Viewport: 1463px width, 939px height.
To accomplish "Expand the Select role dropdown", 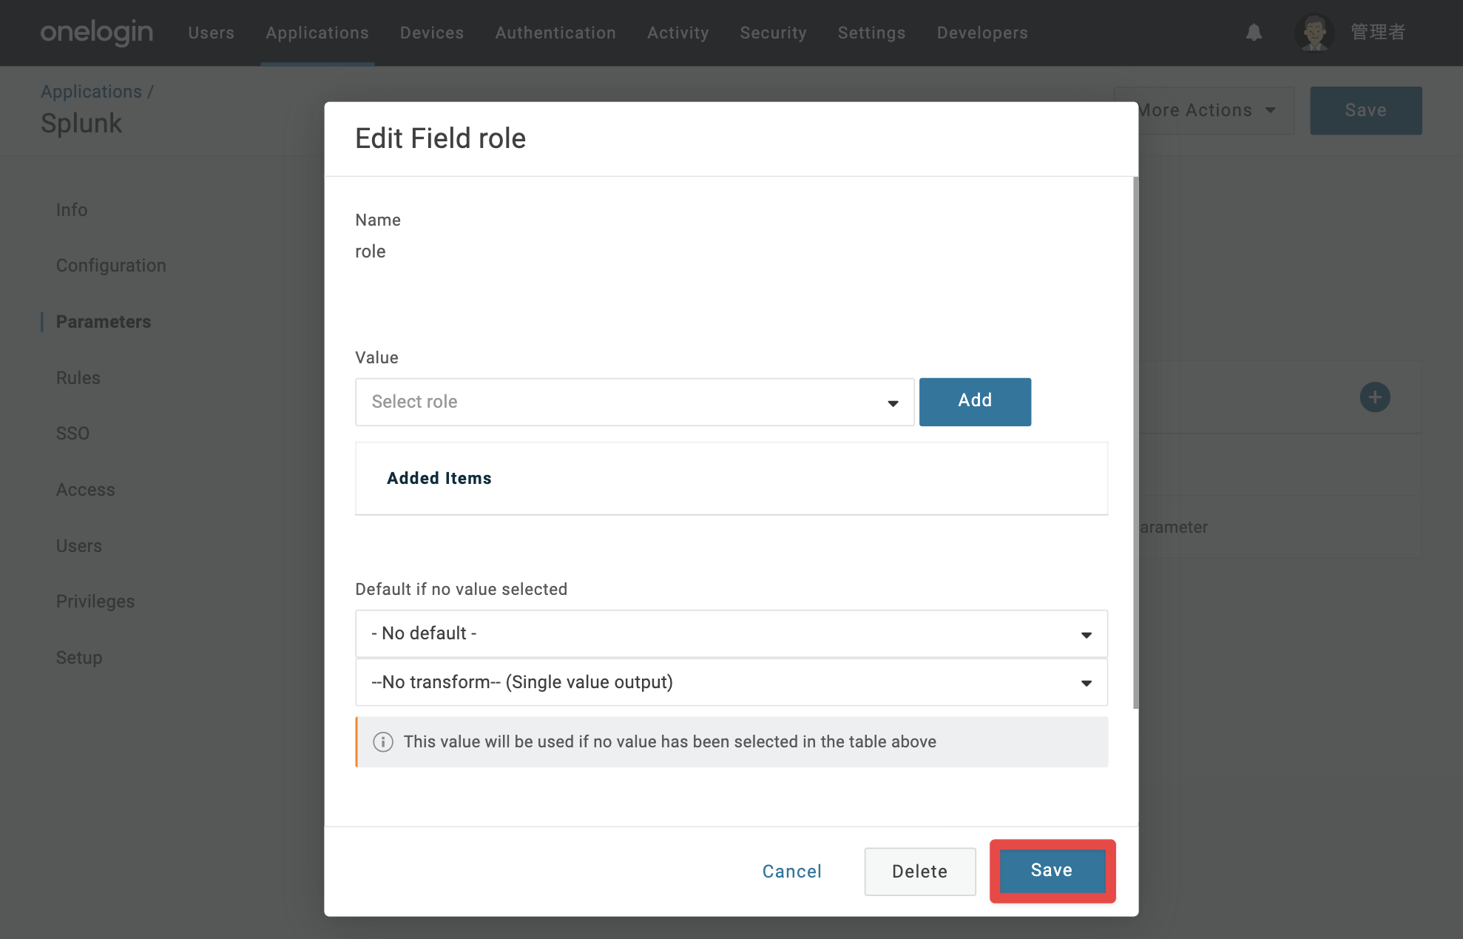I will click(635, 402).
